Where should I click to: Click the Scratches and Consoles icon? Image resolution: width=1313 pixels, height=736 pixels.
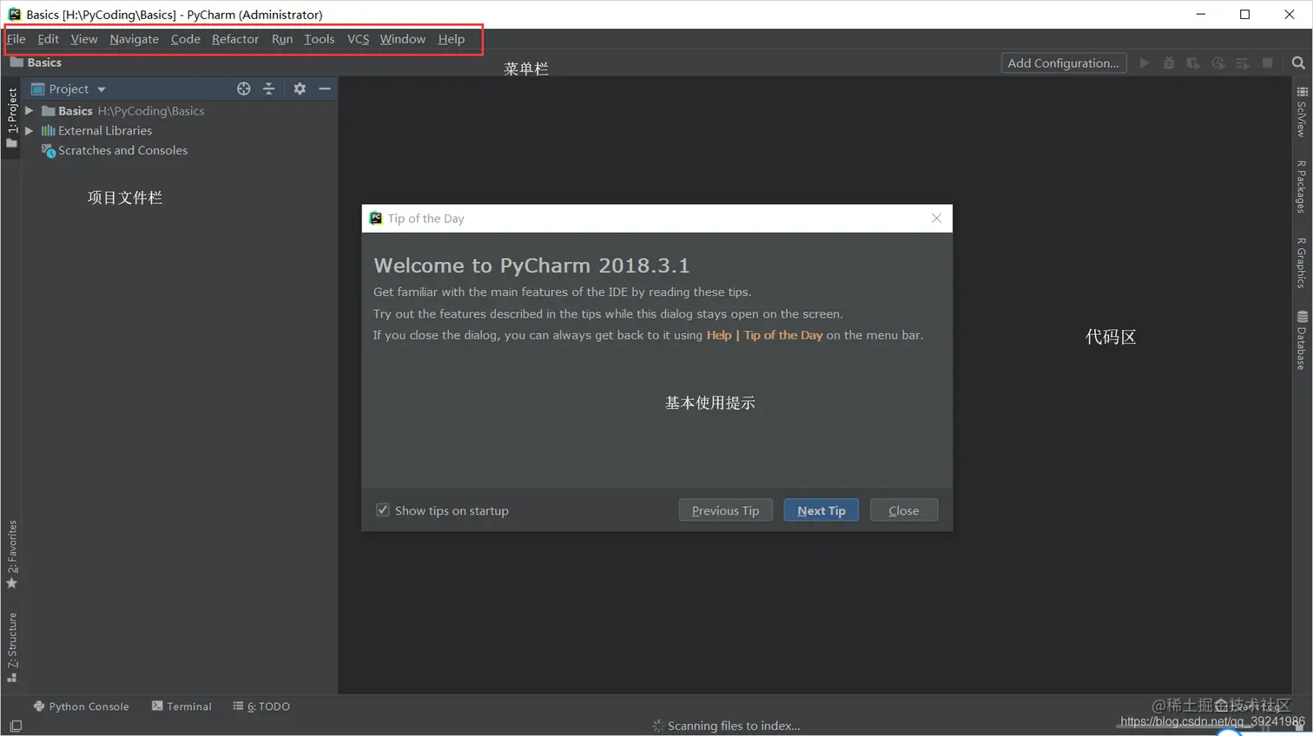[49, 151]
